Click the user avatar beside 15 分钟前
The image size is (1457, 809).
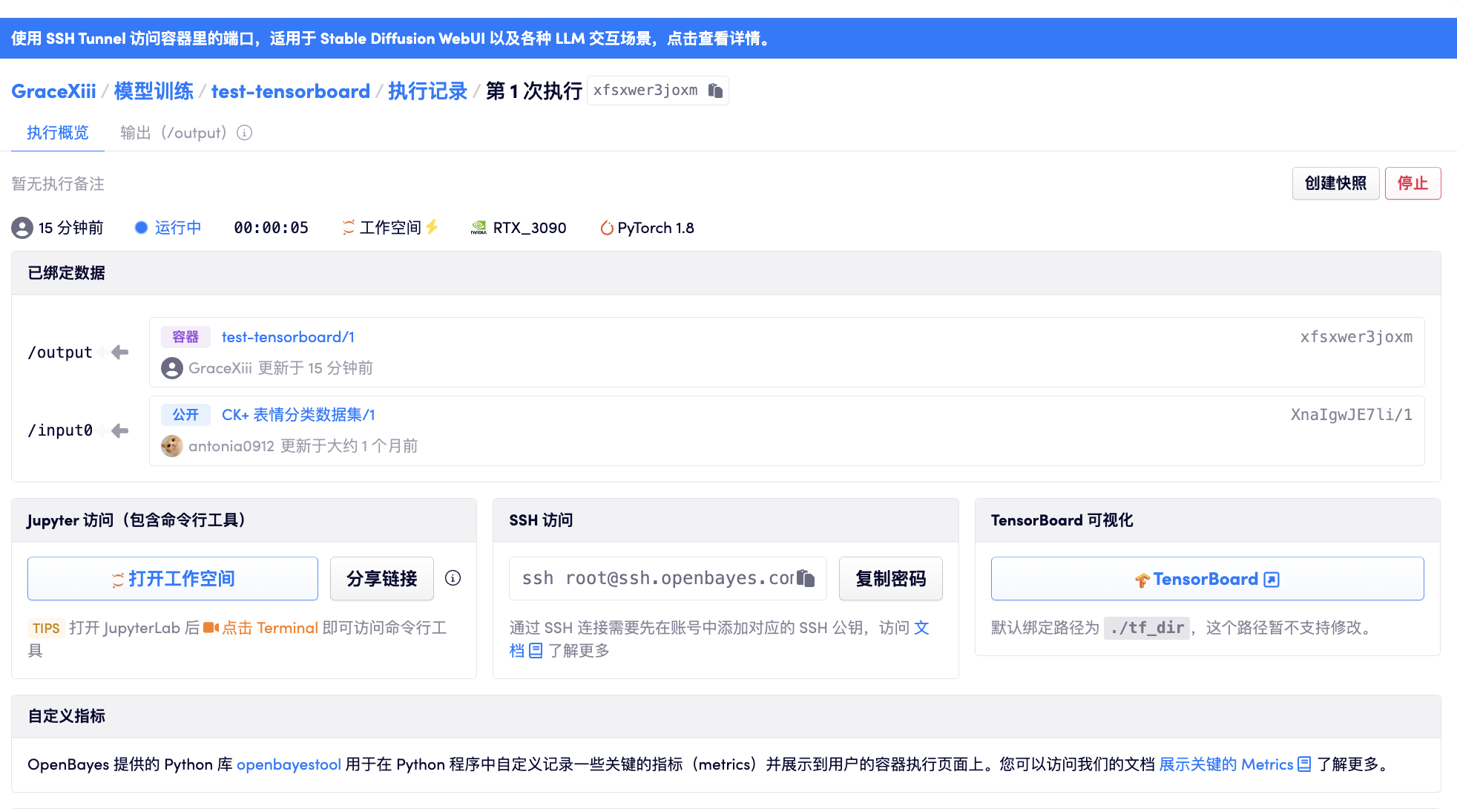point(22,228)
